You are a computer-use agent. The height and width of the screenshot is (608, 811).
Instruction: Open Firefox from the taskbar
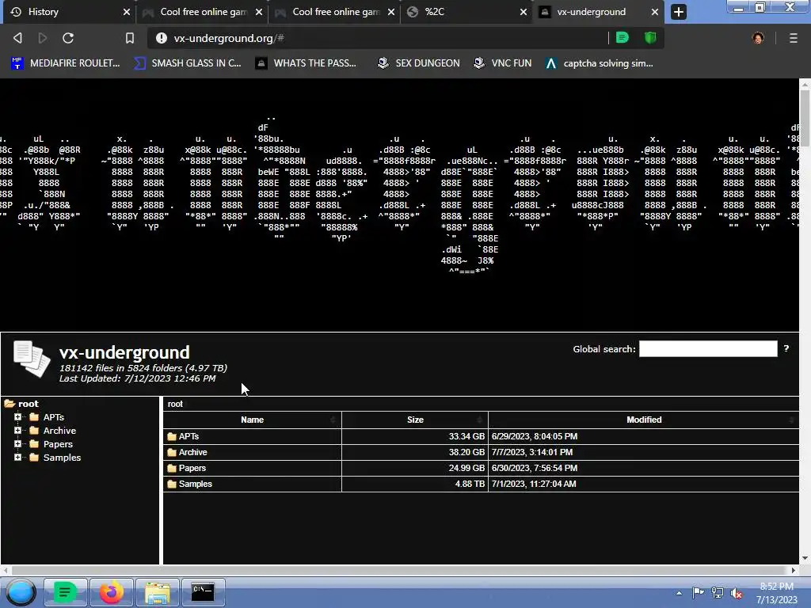click(x=111, y=592)
